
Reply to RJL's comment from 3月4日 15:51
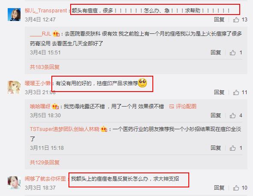[x=216, y=53]
